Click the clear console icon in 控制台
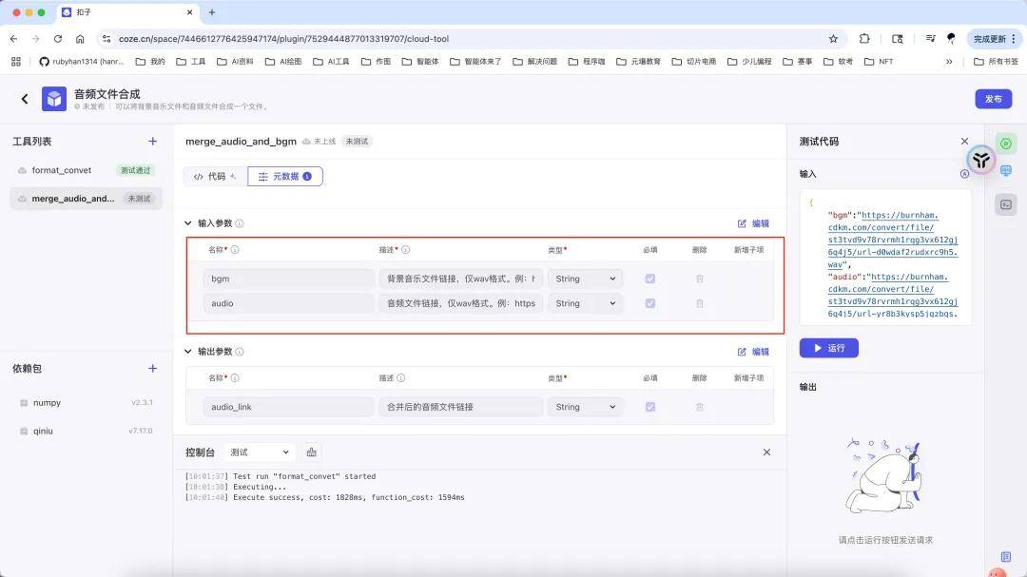Screen dimensions: 1027x577 pyautogui.click(x=312, y=452)
